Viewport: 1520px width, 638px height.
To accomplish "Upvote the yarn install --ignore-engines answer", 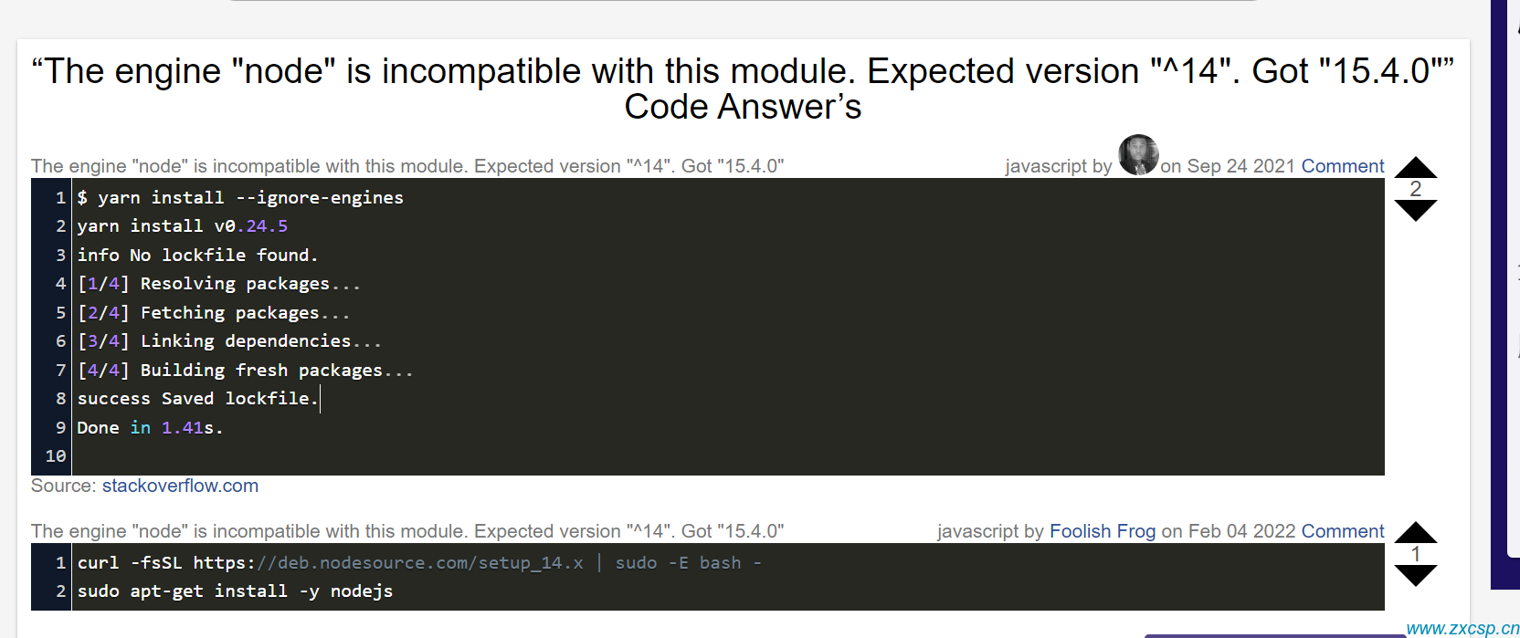I will [1415, 167].
